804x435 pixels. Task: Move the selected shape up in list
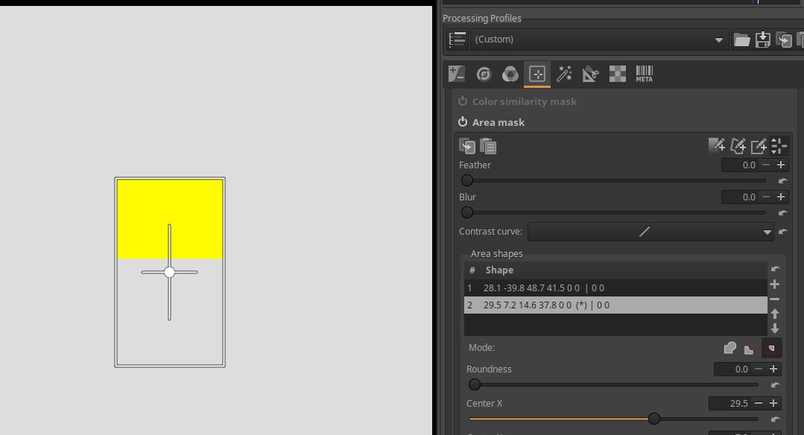click(x=775, y=314)
